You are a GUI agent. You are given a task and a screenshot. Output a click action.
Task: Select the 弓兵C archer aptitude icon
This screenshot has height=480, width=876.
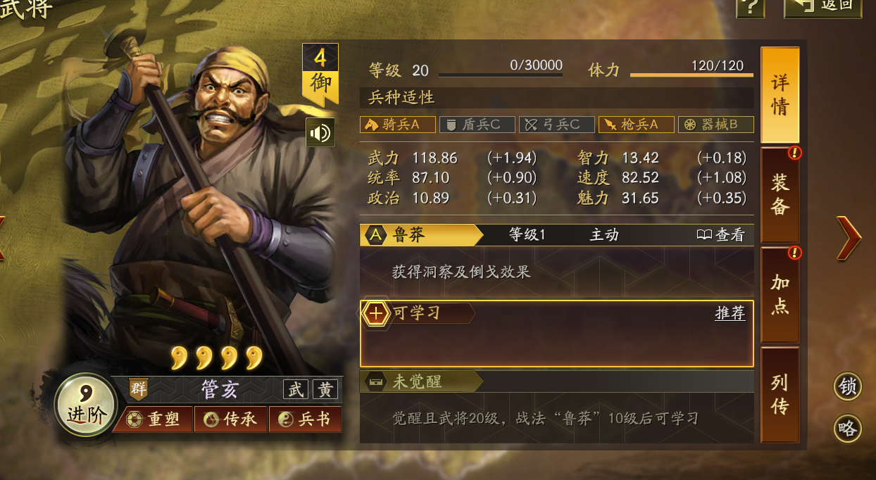557,125
